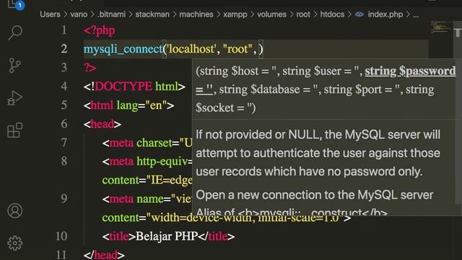Select the root breadcrumb segment
Viewport: 462px width, 260px height.
click(x=303, y=14)
